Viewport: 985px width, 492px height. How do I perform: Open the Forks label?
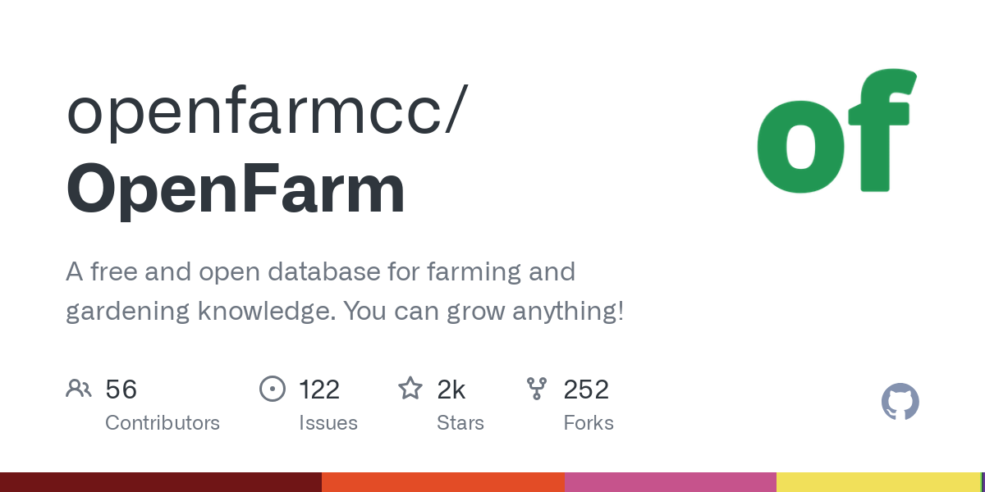[589, 423]
